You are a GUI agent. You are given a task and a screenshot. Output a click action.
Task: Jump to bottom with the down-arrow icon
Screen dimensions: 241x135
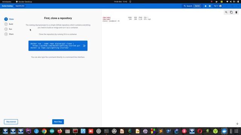(x=237, y=123)
